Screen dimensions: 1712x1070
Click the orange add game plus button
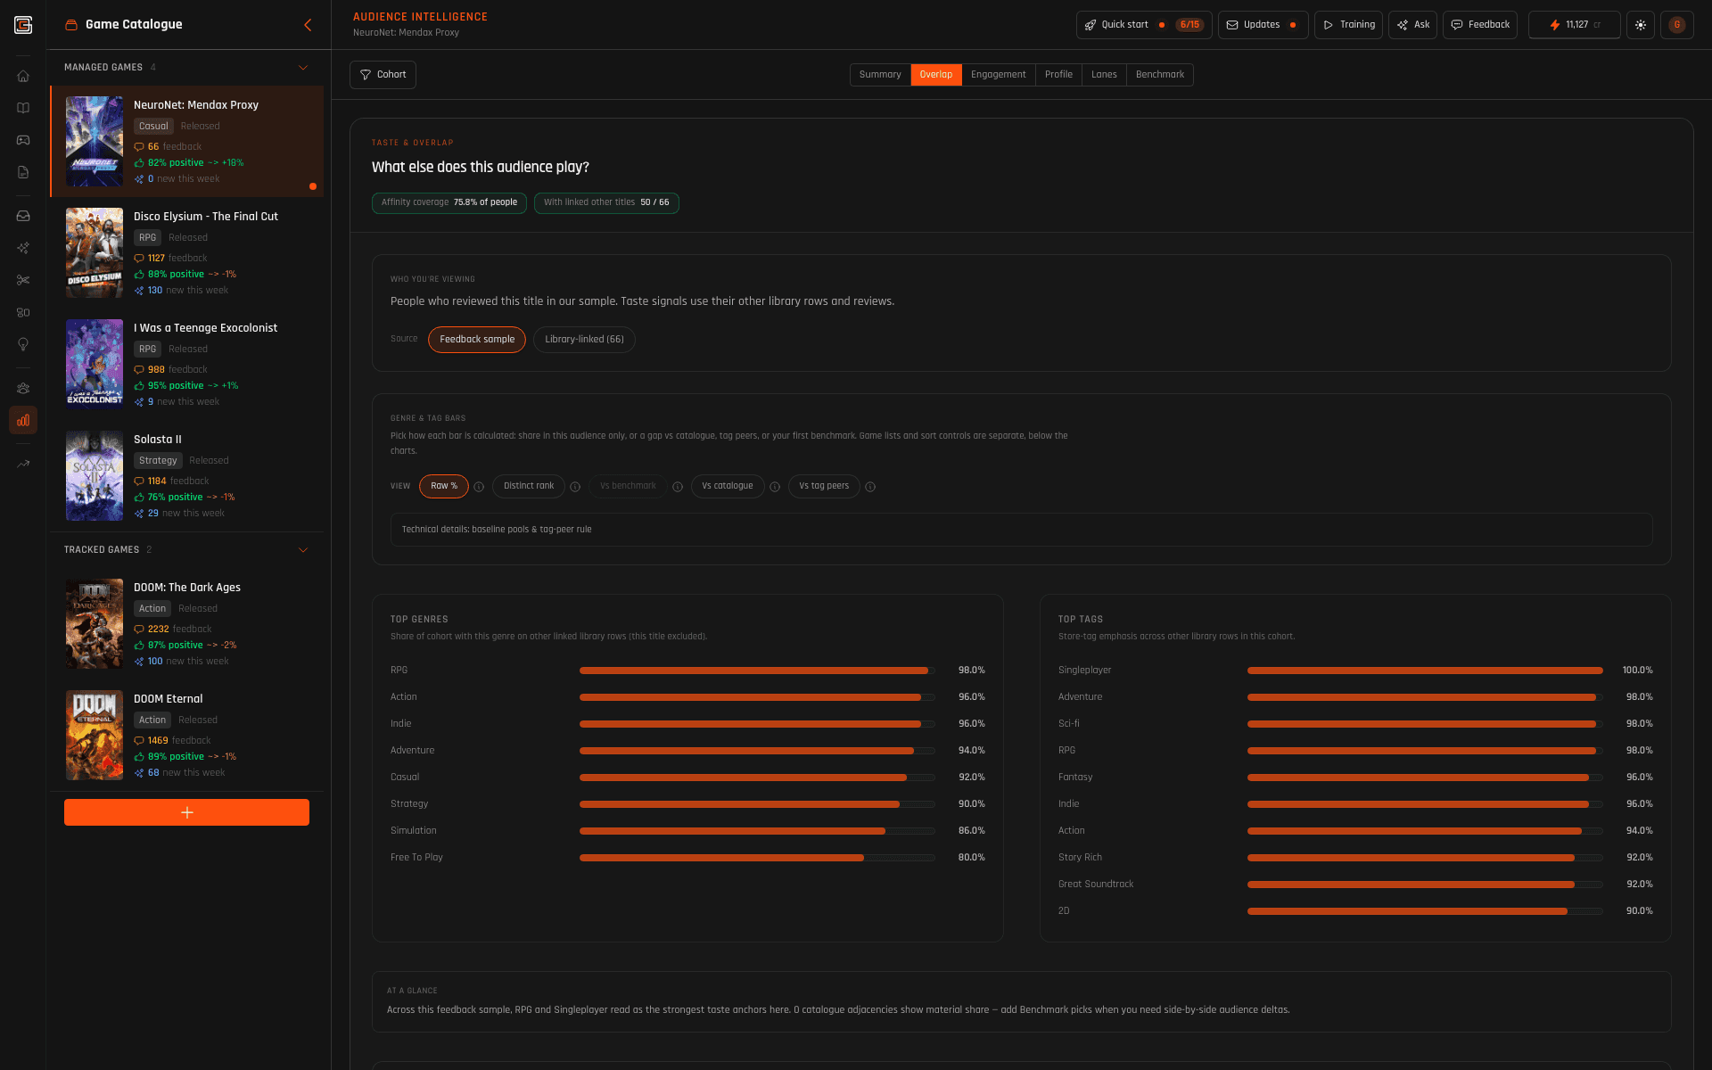(186, 812)
